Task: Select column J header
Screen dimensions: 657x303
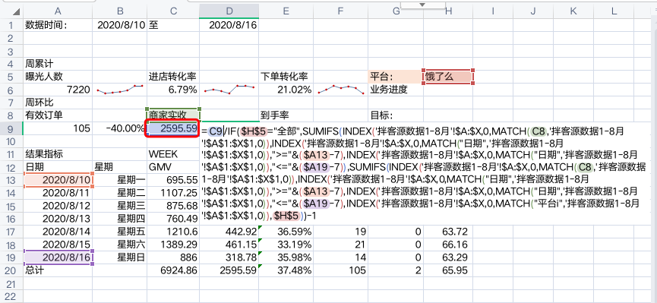Action: [x=533, y=11]
